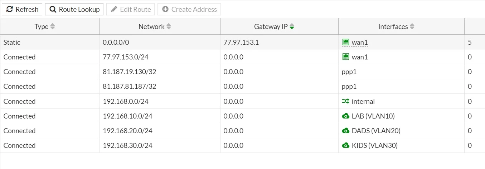Toggle the Gateway IP sort arrow
Image resolution: width=485 pixels, height=169 pixels.
click(292, 26)
